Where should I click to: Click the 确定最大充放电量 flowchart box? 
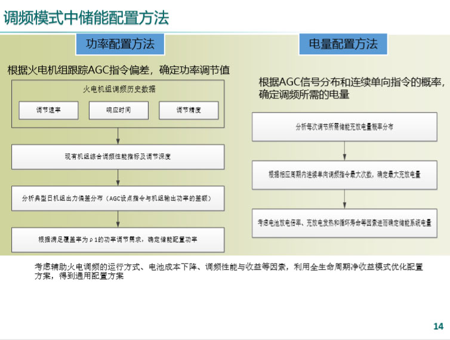(344, 174)
